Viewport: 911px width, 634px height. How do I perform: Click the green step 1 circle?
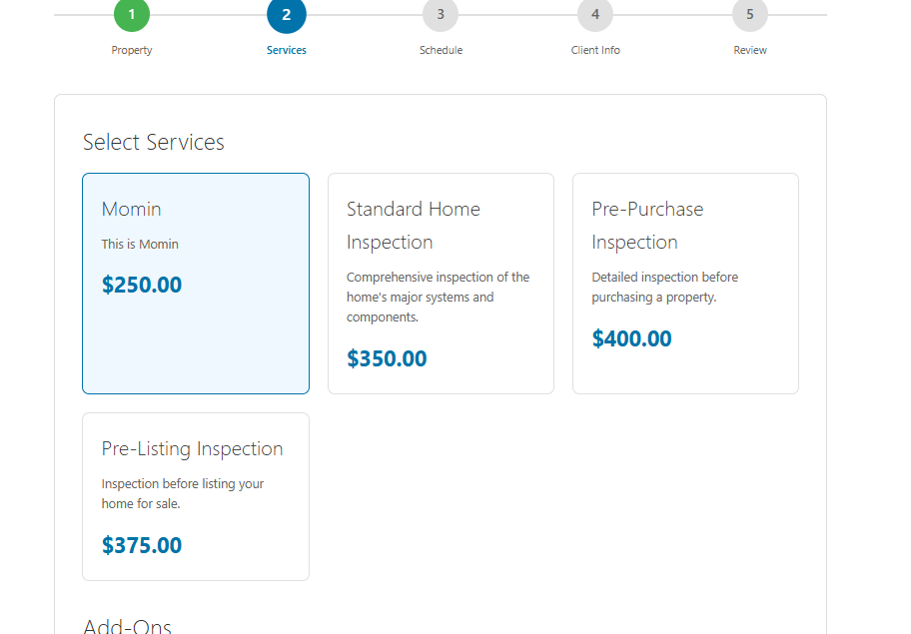tap(132, 15)
